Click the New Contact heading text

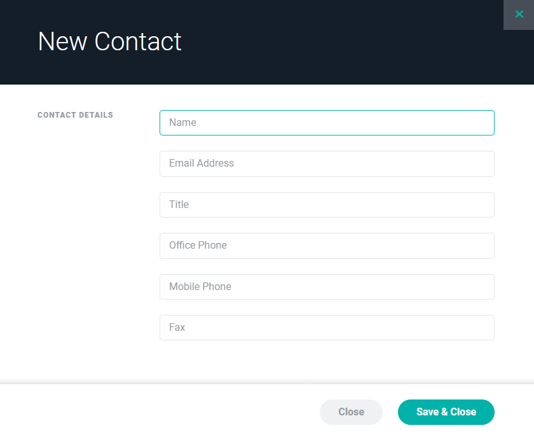(110, 41)
